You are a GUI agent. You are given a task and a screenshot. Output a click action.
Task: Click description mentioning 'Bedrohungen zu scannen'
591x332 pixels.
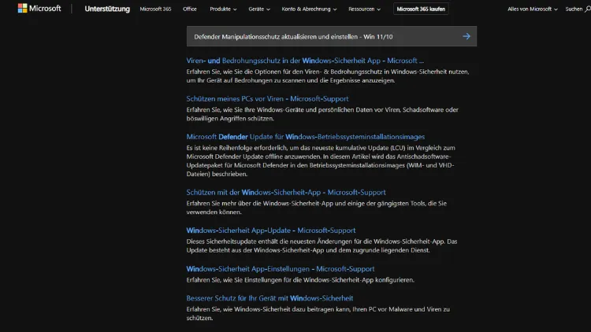(x=328, y=76)
